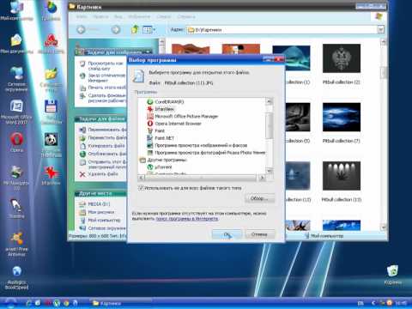Open MEDIA (D:) under Другие места
The height and width of the screenshot is (309, 412).
[99, 204]
